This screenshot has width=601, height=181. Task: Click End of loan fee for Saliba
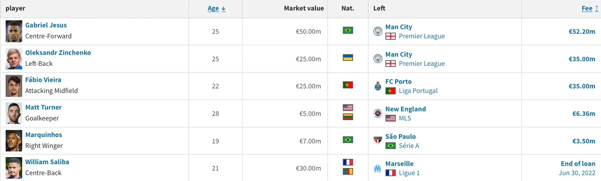pyautogui.click(x=578, y=164)
